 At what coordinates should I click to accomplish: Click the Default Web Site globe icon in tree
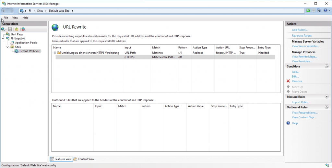(17, 51)
